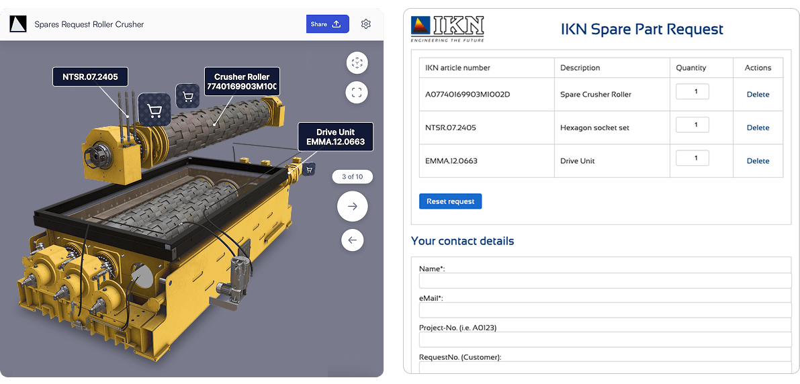This screenshot has height=384, width=800.
Task: Edit quantity for Hexagon socket set
Action: click(x=693, y=124)
